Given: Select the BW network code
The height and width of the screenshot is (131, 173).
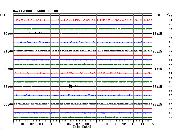Looking at the screenshot, I should click(x=56, y=11).
